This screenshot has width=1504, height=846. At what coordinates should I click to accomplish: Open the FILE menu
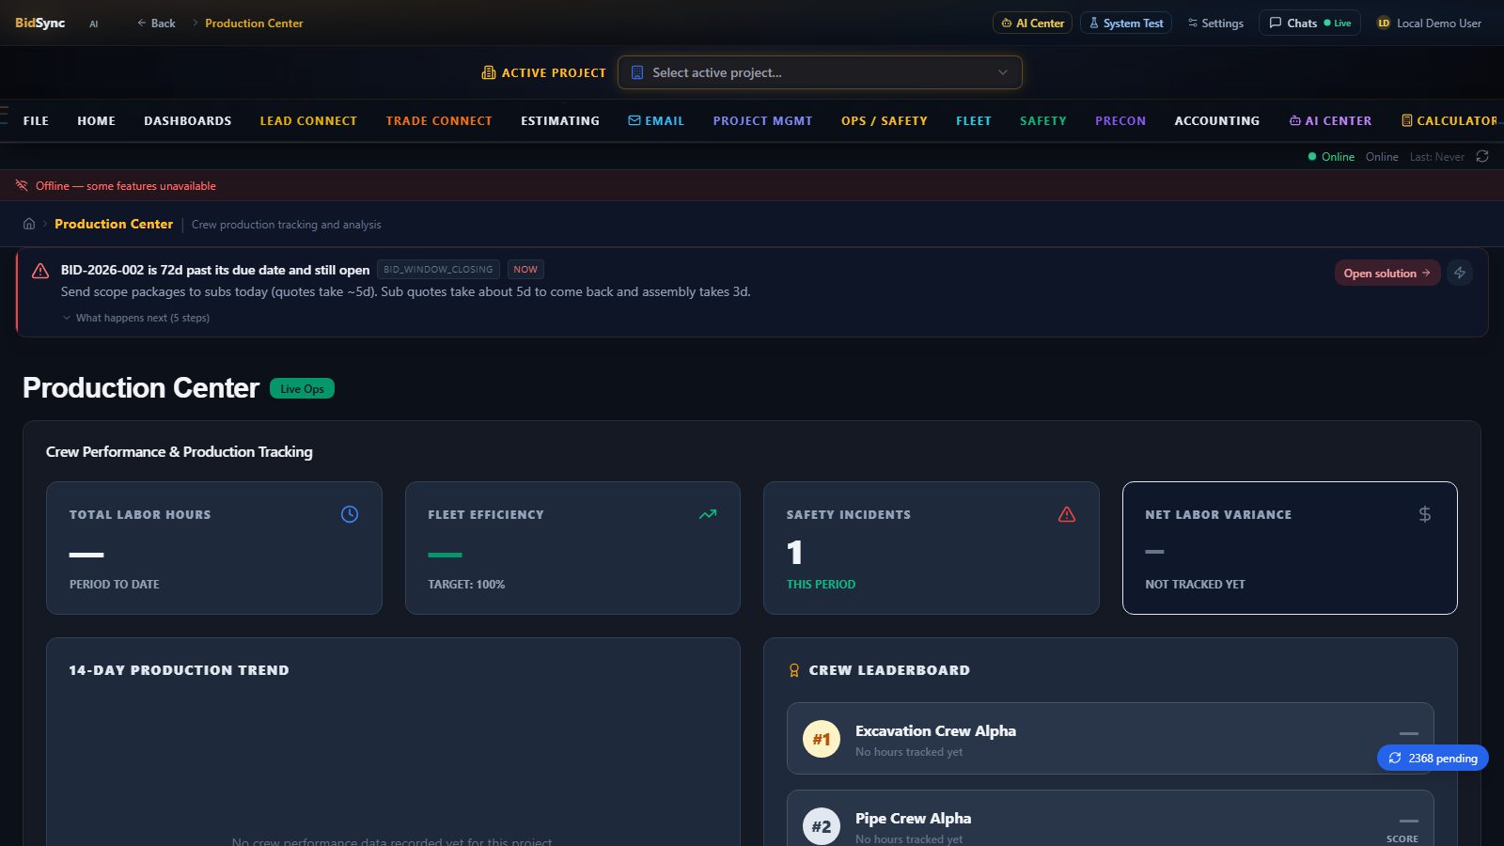coord(36,120)
